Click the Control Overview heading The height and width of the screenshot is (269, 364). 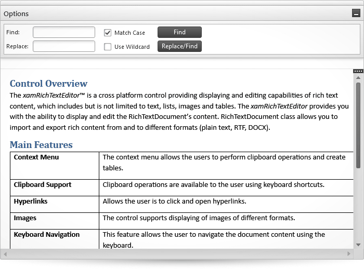tap(48, 84)
